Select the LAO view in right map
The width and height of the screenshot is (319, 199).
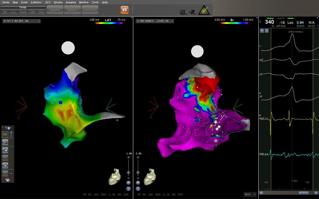(151, 194)
